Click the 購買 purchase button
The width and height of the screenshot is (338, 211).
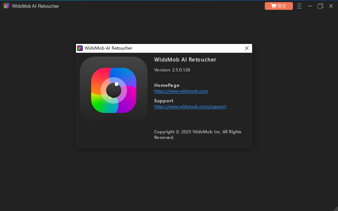(278, 6)
